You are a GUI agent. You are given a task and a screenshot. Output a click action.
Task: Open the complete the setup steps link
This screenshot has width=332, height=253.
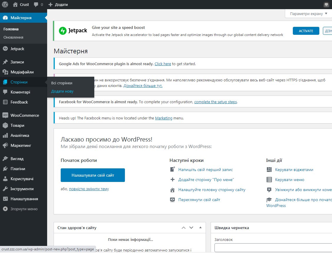pos(216,102)
